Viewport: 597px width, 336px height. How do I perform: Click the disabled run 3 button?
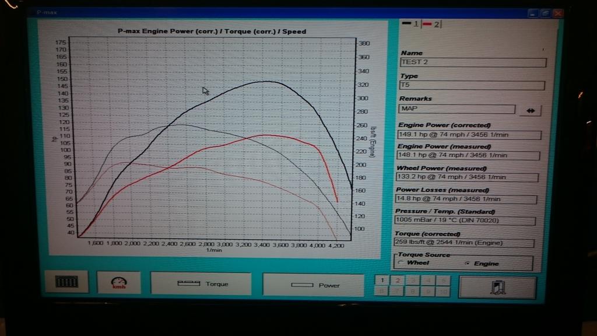click(x=413, y=281)
